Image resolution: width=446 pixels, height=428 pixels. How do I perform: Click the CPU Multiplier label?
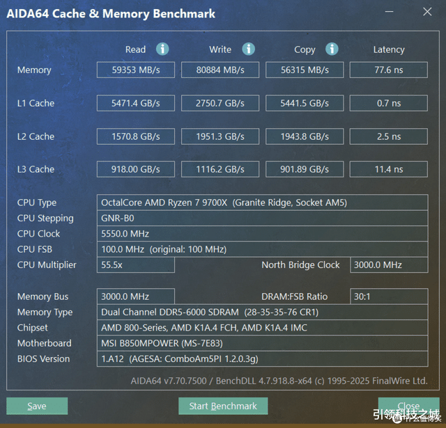tap(47, 265)
